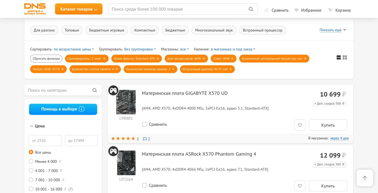Select Все цены radio option
The height and width of the screenshot is (193, 378).
(x=31, y=152)
